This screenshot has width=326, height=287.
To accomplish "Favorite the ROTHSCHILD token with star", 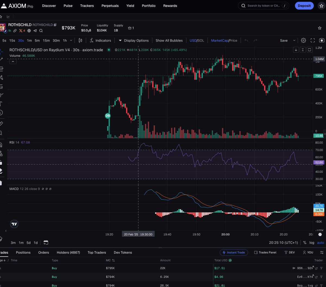I will (320, 28).
